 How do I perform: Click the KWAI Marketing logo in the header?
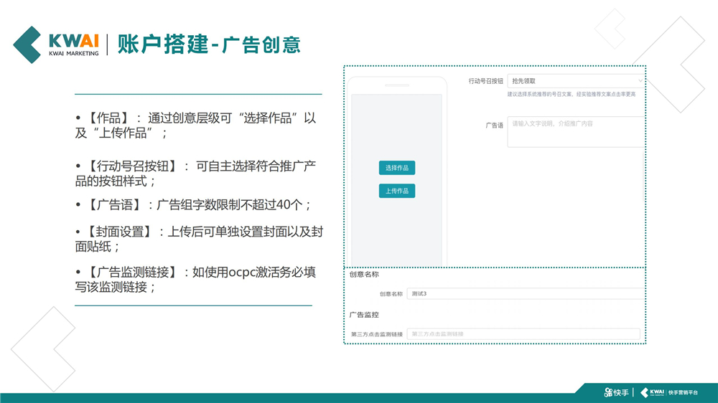(x=56, y=45)
